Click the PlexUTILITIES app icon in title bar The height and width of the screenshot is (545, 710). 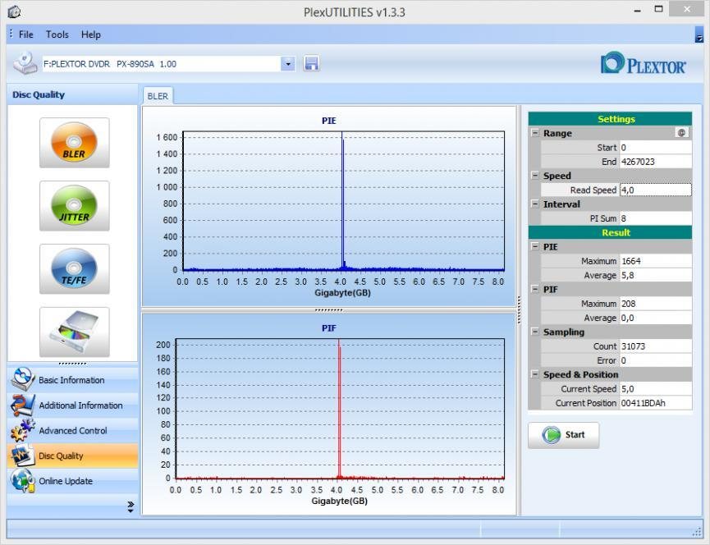[14, 11]
